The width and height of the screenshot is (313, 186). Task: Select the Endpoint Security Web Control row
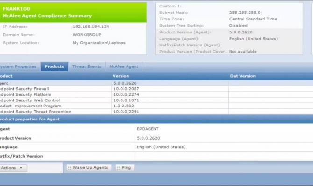click(x=156, y=100)
